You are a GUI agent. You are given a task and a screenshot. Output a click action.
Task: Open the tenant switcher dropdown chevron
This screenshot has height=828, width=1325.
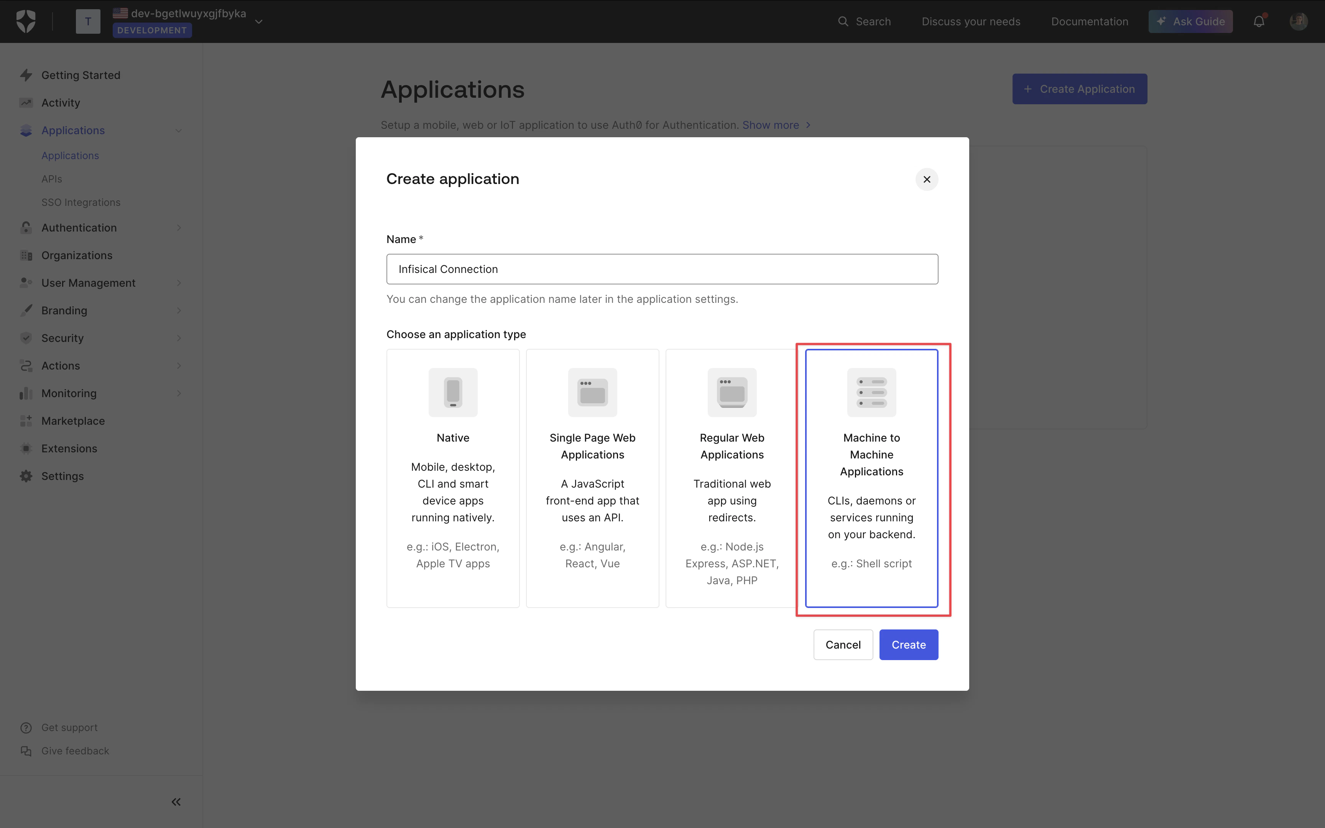tap(259, 21)
